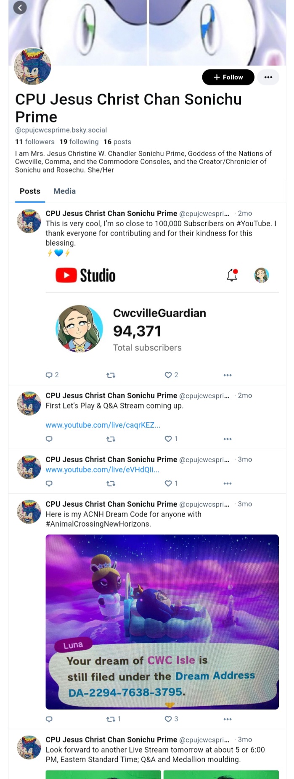Open the profile options three-dot menu
Viewport: 294px width, 779px height.
(x=268, y=77)
